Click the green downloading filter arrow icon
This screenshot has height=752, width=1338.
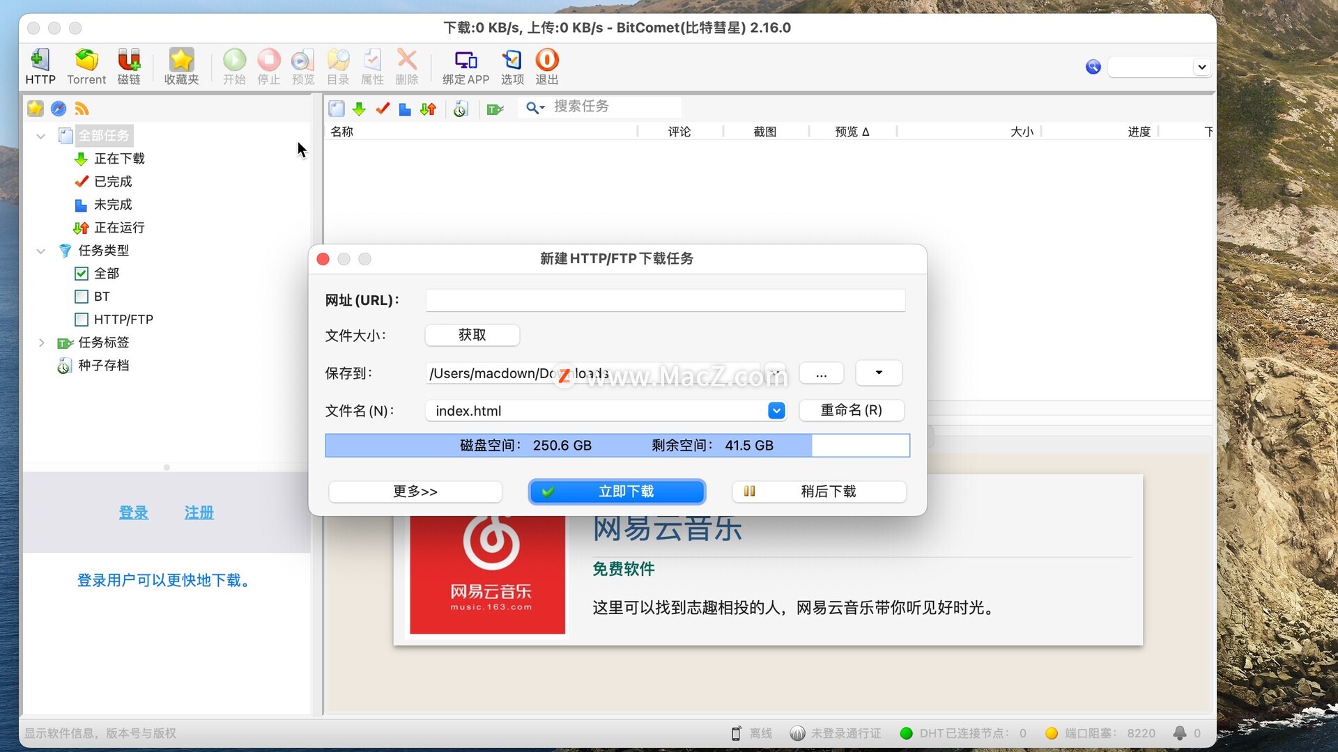tap(359, 109)
